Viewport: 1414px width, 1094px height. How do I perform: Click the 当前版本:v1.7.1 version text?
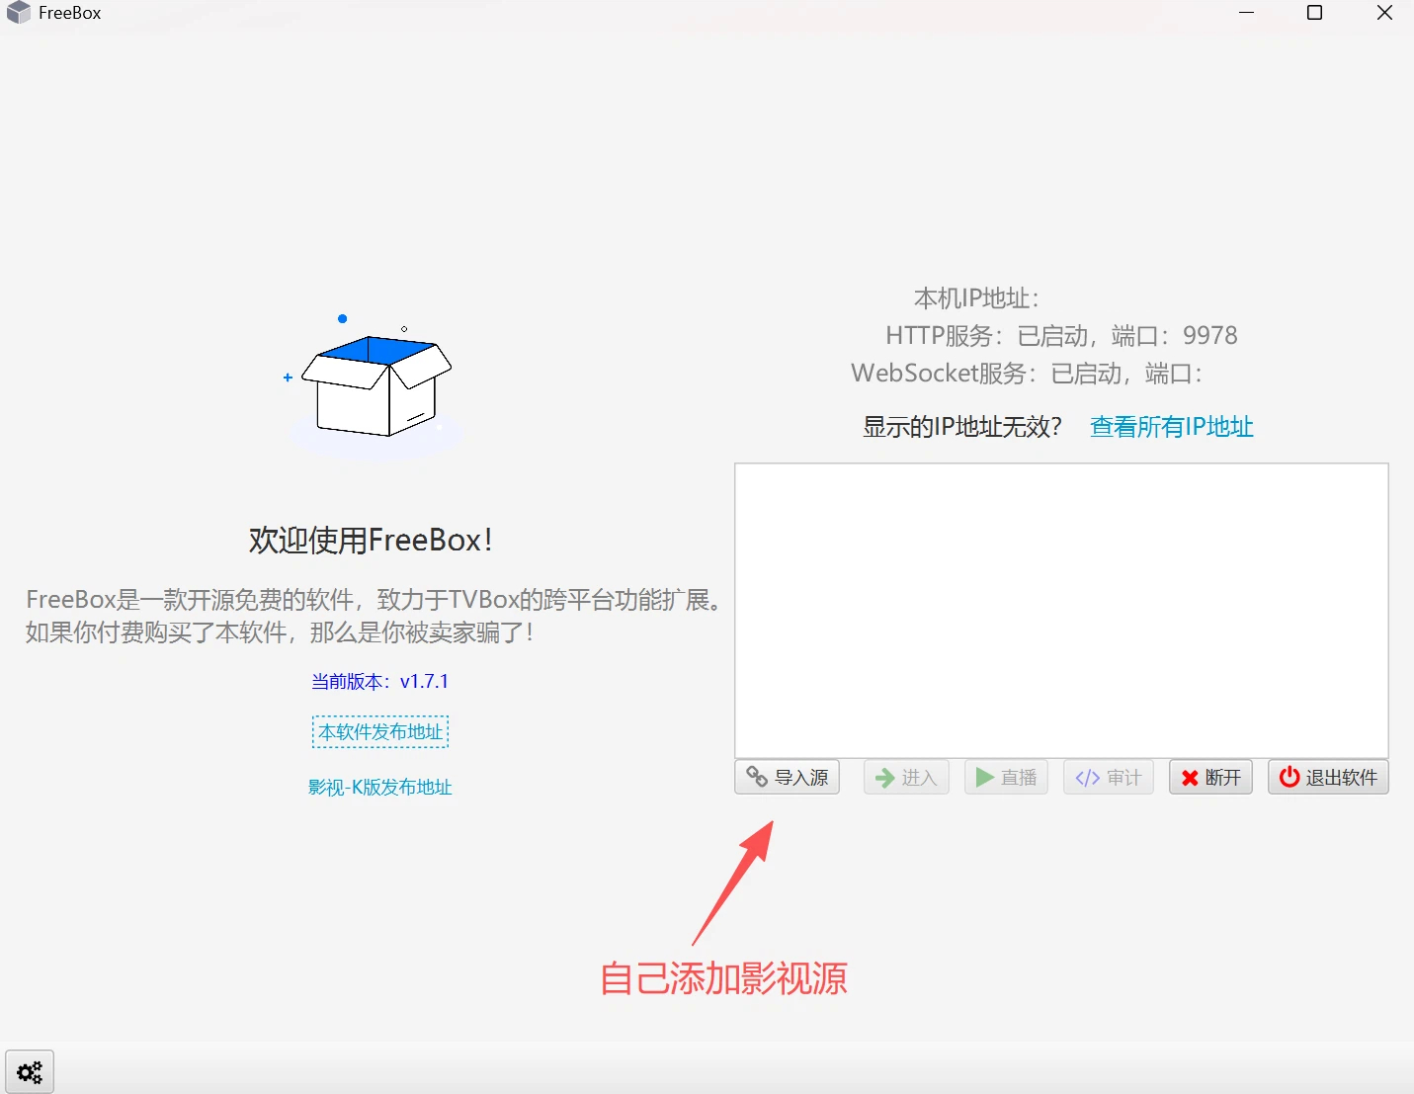pos(380,682)
